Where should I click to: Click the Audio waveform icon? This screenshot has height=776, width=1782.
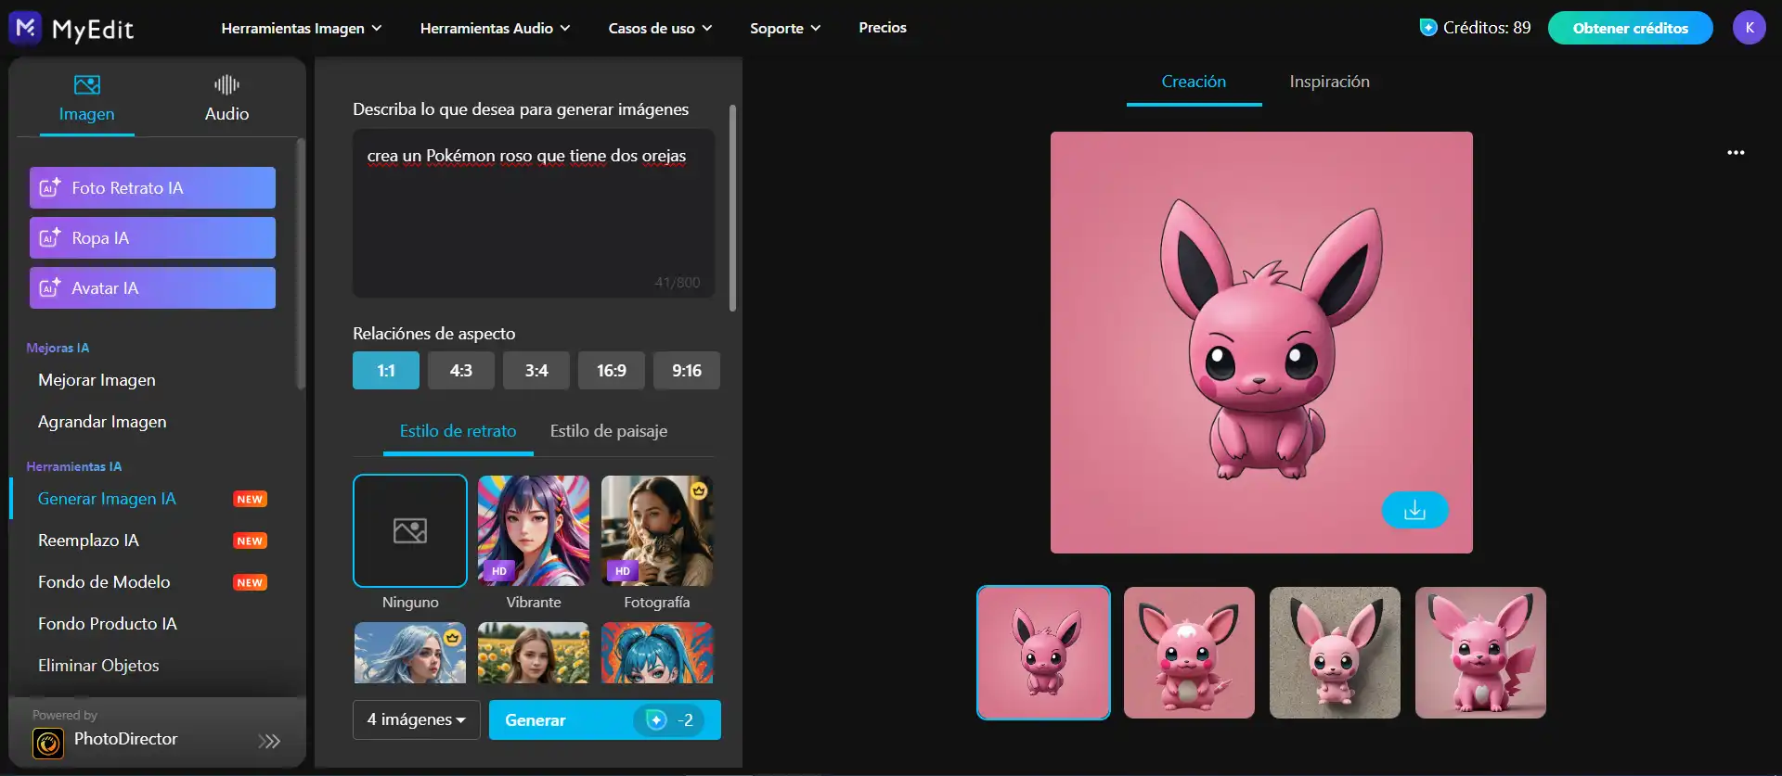pos(226,85)
